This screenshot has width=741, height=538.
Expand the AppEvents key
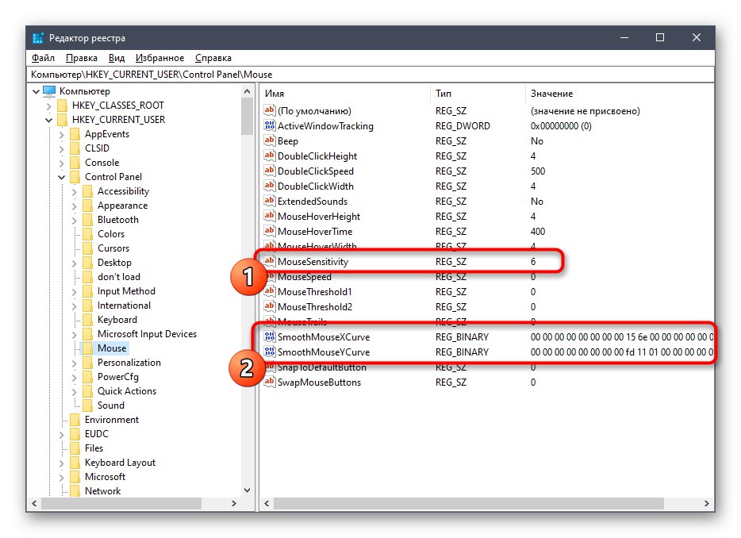61,135
